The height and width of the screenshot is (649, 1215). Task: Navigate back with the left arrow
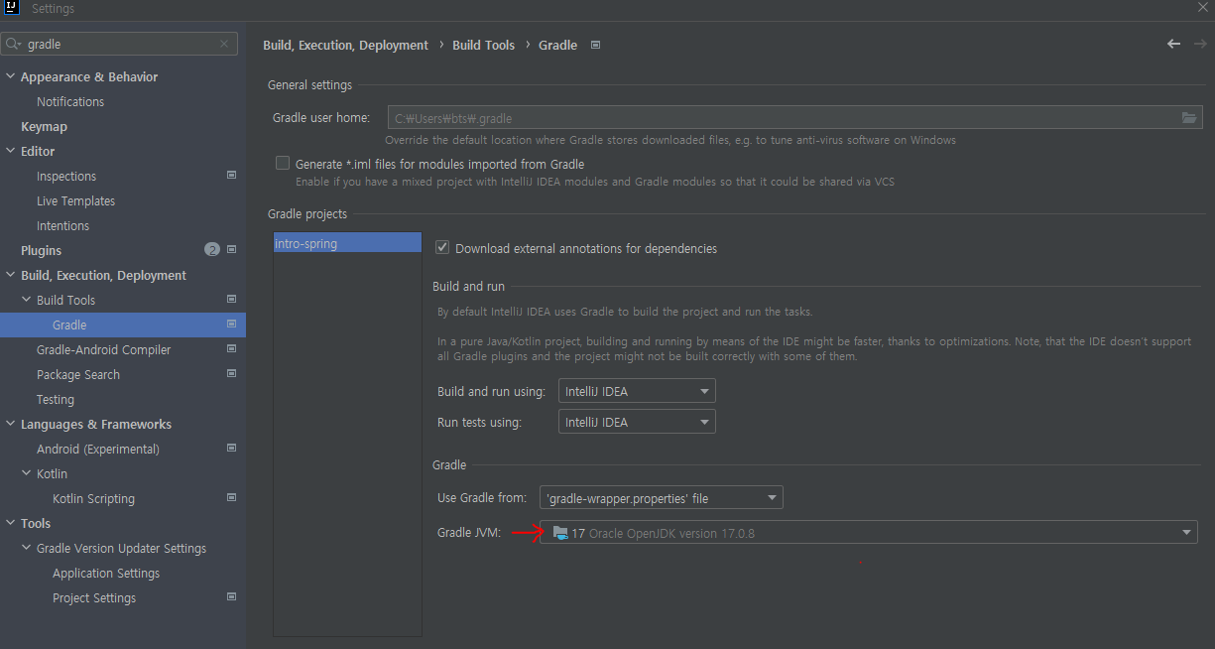pos(1174,45)
